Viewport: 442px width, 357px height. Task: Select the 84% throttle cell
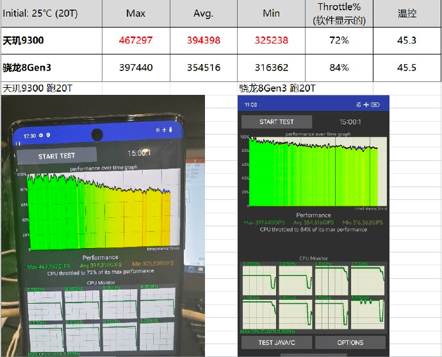[x=339, y=67]
